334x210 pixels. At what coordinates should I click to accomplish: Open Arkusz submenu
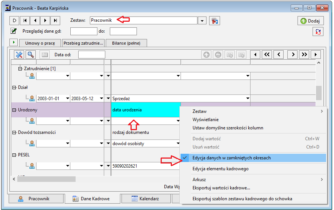coord(253,179)
